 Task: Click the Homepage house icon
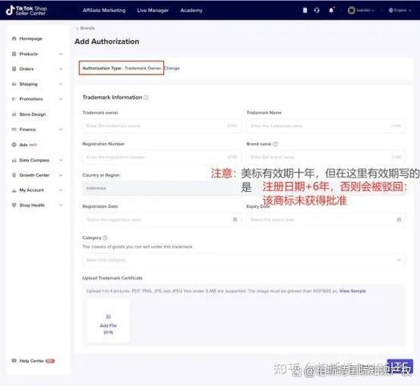click(x=14, y=38)
